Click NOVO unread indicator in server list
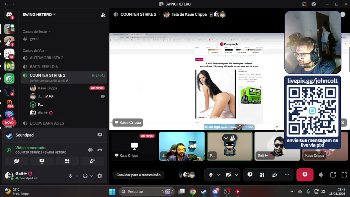350x197 pixels. tap(9, 123)
